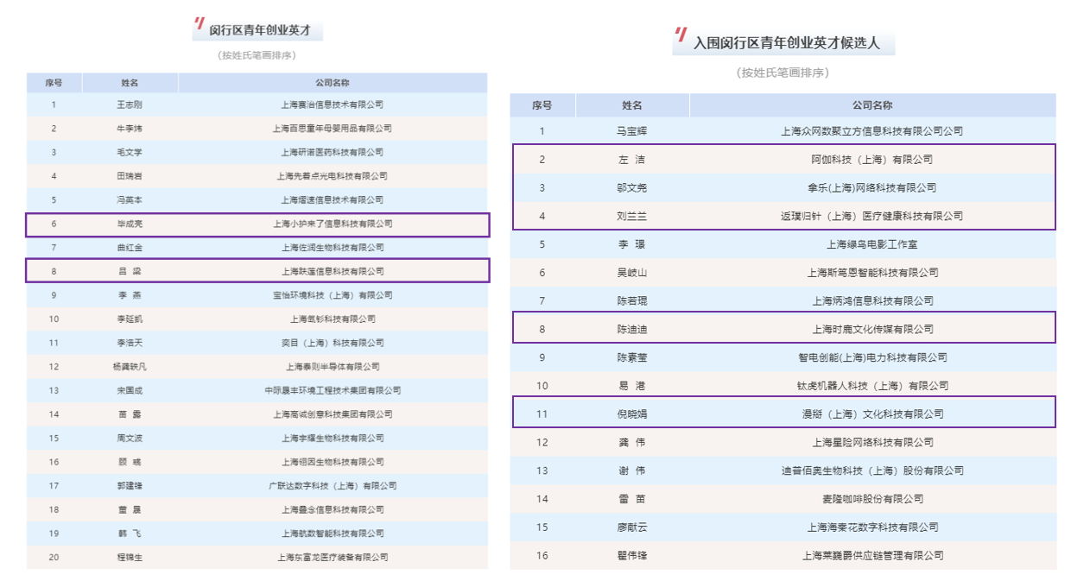Select the name 毕成亮 in highlighted row

[x=130, y=224]
